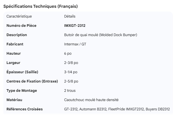Select the Fabricant row label
Viewport: 175px width, 115px height.
pyautogui.click(x=15, y=44)
